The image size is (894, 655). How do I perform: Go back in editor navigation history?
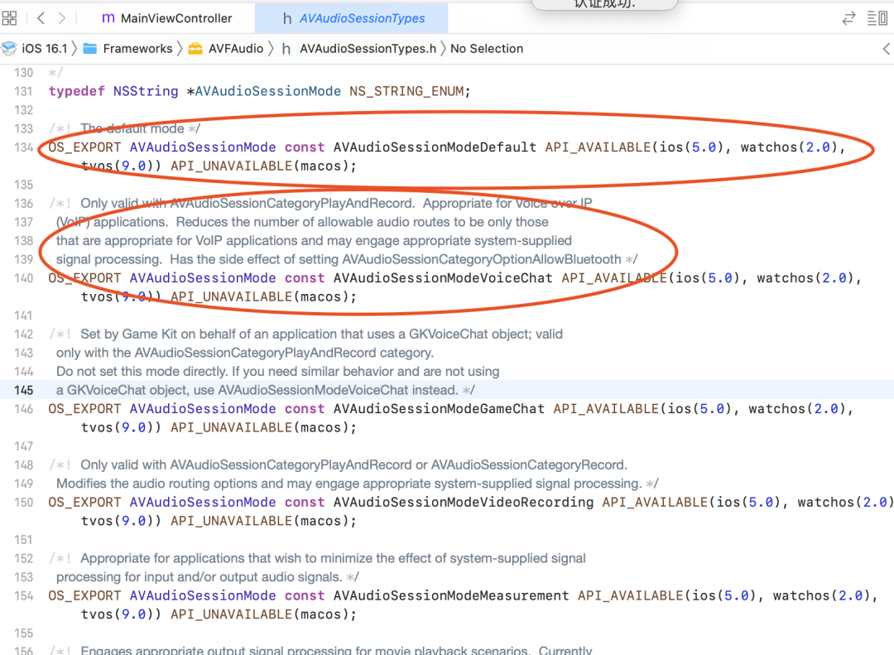[41, 17]
